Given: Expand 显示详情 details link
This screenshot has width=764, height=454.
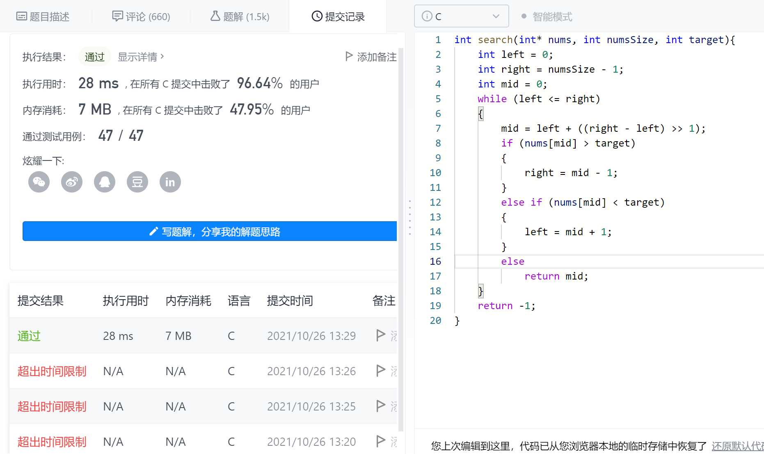Looking at the screenshot, I should coord(141,57).
